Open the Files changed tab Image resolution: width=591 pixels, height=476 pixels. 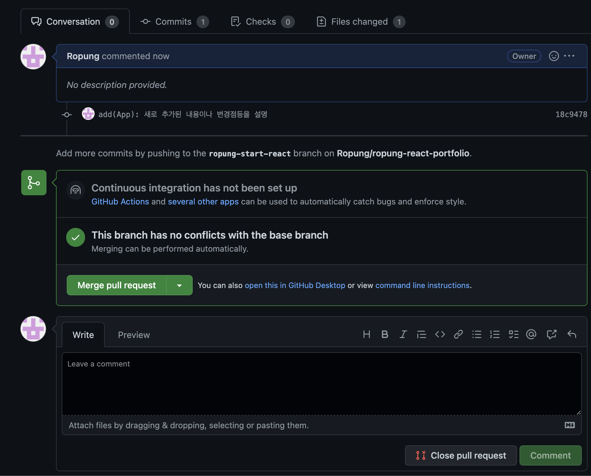(x=361, y=22)
